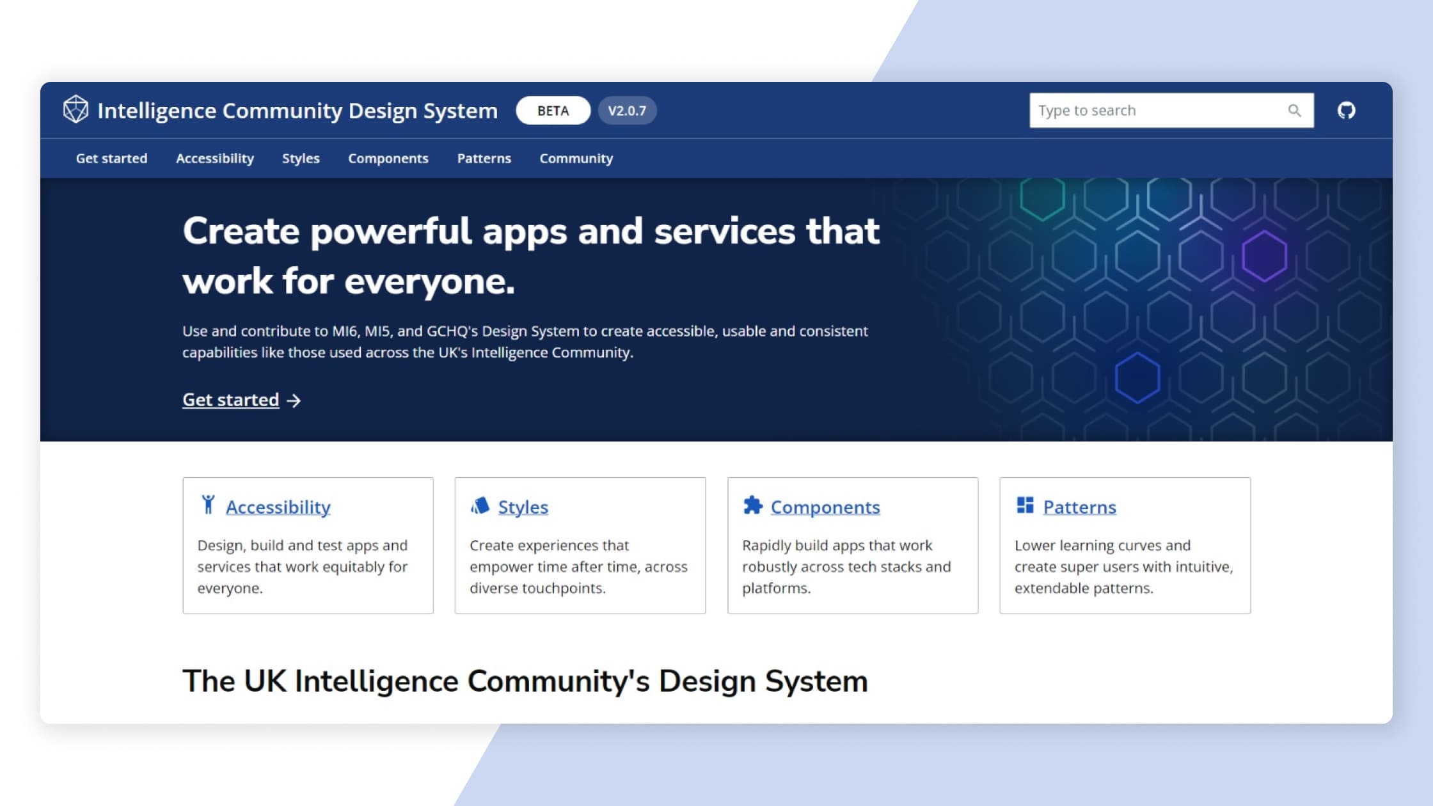Click the Intelligence Community Design System logo icon

point(75,109)
